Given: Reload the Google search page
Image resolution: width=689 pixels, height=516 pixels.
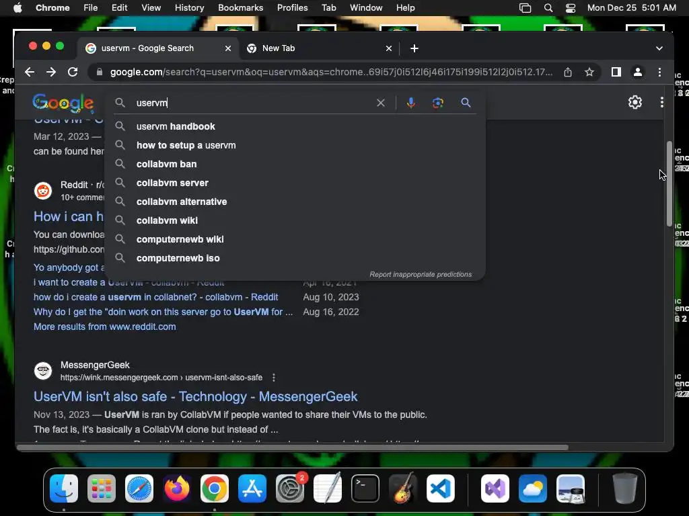Looking at the screenshot, I should click(73, 72).
